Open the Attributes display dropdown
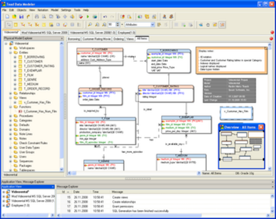276x219 pixels. click(x=152, y=24)
